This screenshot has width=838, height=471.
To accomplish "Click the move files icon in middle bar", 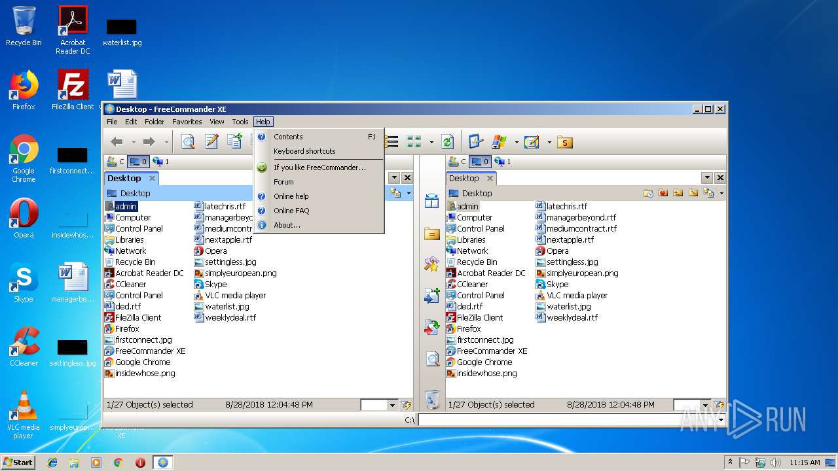I will pos(432,327).
